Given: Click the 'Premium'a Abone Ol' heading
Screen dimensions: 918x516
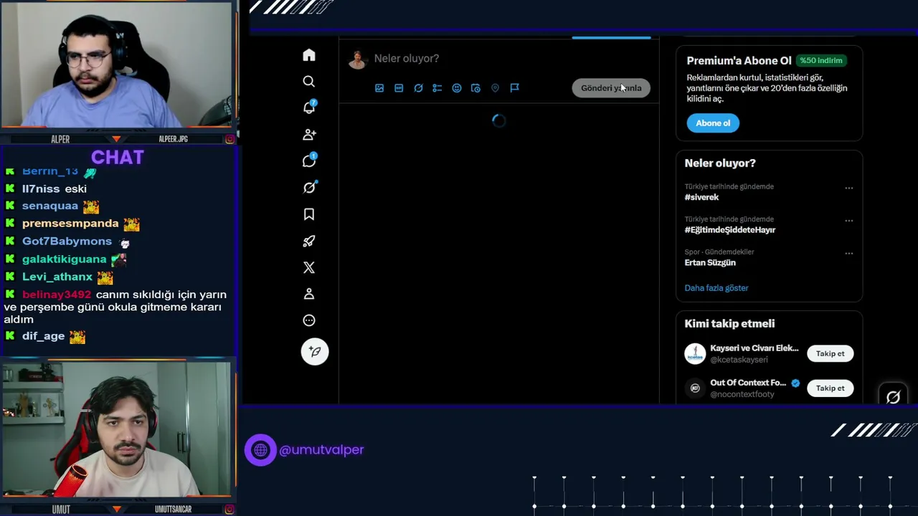Looking at the screenshot, I should [x=739, y=61].
